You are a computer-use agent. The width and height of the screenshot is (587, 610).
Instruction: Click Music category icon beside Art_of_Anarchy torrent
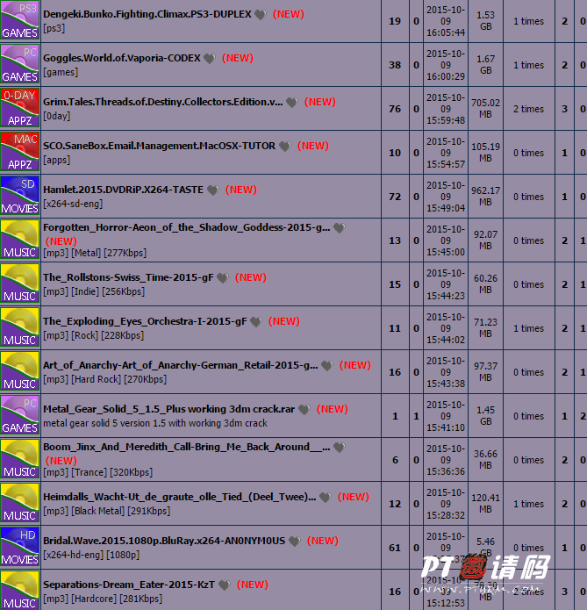(20, 371)
